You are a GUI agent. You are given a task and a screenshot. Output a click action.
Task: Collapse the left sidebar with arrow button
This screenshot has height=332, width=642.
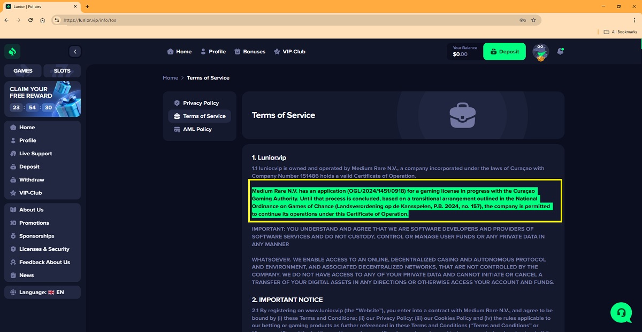tap(75, 52)
